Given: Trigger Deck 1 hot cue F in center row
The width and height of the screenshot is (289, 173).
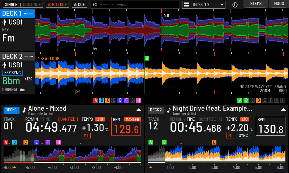Looking at the screenshot, I should tap(126, 100).
